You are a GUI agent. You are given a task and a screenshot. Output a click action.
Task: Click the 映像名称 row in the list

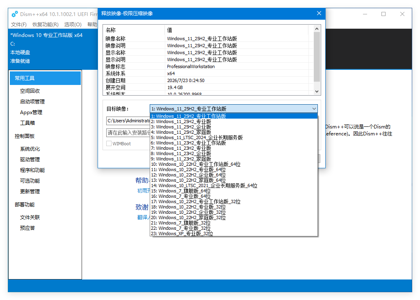[x=208, y=39]
